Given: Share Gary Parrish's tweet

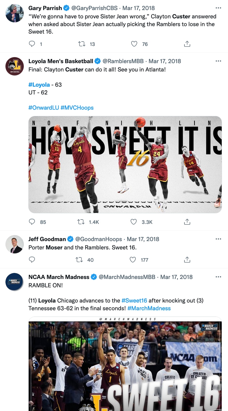Looking at the screenshot, I should [x=187, y=44].
